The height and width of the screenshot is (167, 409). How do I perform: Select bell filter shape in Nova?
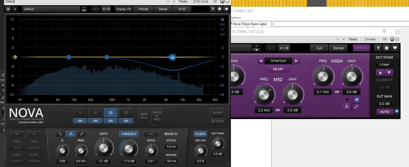pos(71,134)
